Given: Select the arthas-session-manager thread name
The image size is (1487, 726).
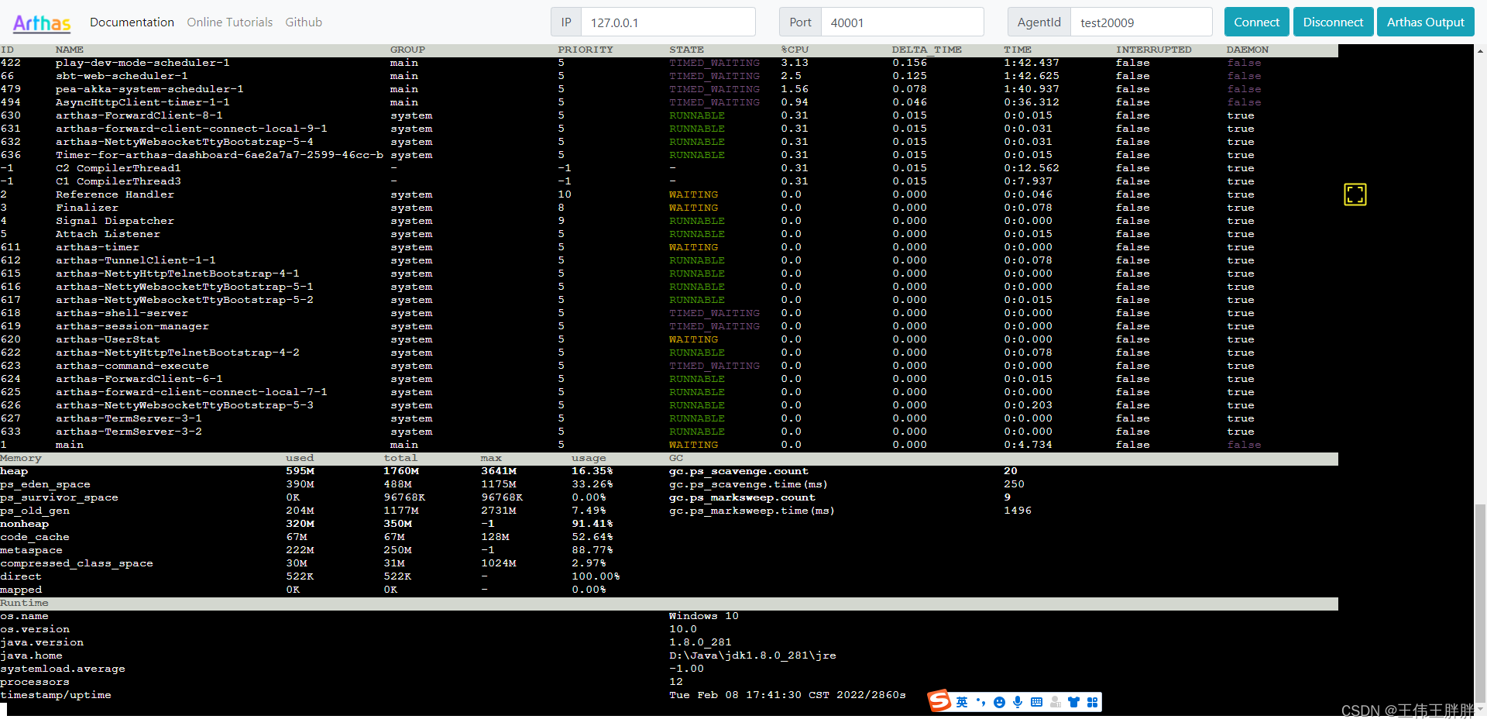Looking at the screenshot, I should [132, 326].
